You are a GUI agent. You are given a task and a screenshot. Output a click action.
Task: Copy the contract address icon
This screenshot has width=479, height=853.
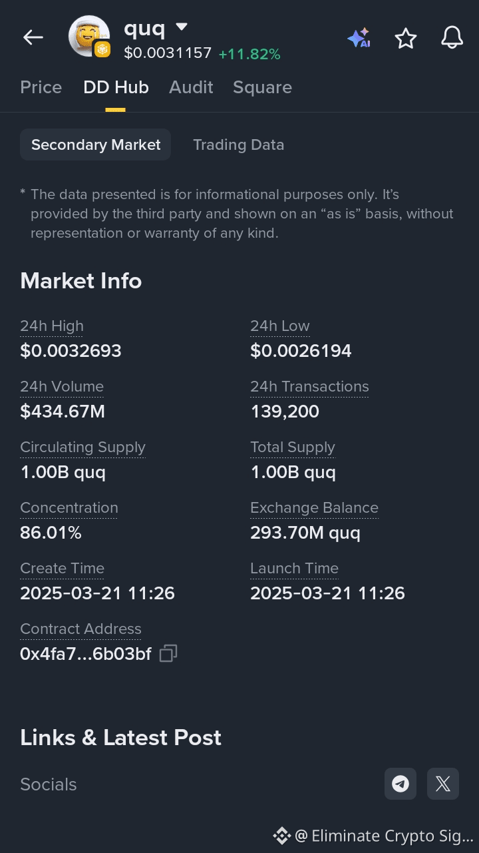click(168, 653)
